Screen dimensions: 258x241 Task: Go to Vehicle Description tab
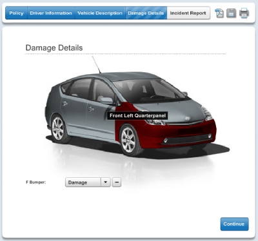(100, 13)
